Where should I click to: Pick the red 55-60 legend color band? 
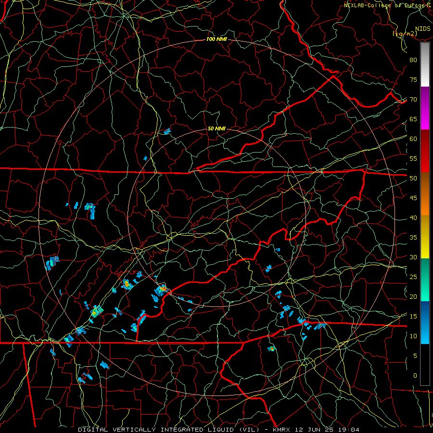[425, 151]
